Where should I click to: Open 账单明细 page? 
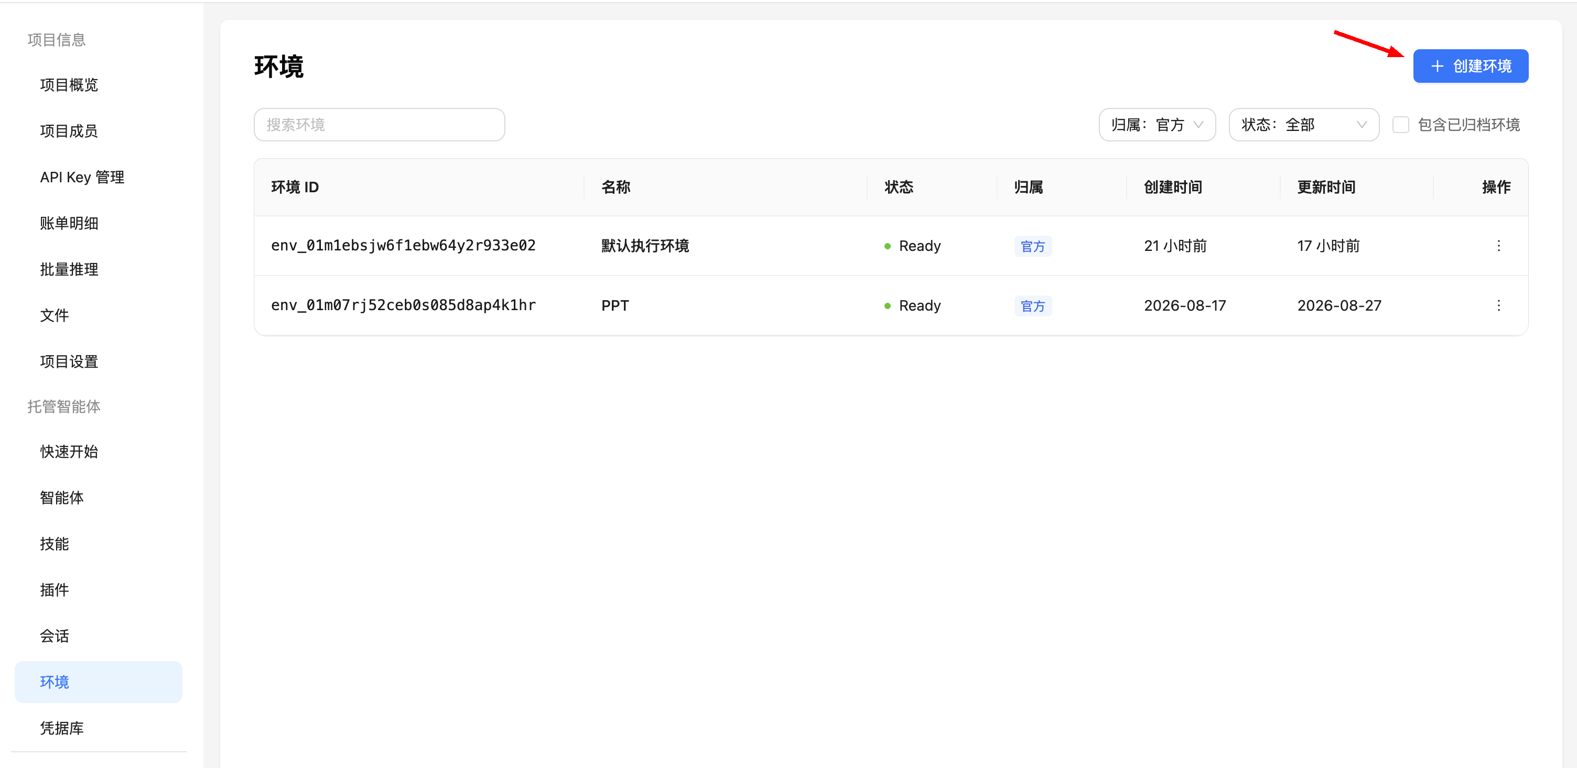pos(69,223)
